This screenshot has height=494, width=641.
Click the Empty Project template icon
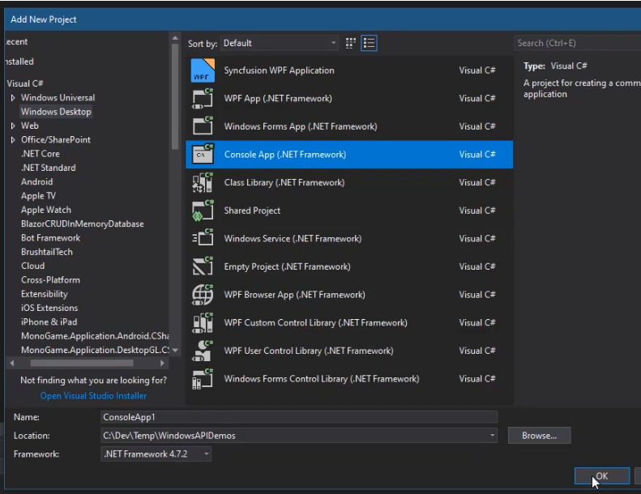coord(203,266)
